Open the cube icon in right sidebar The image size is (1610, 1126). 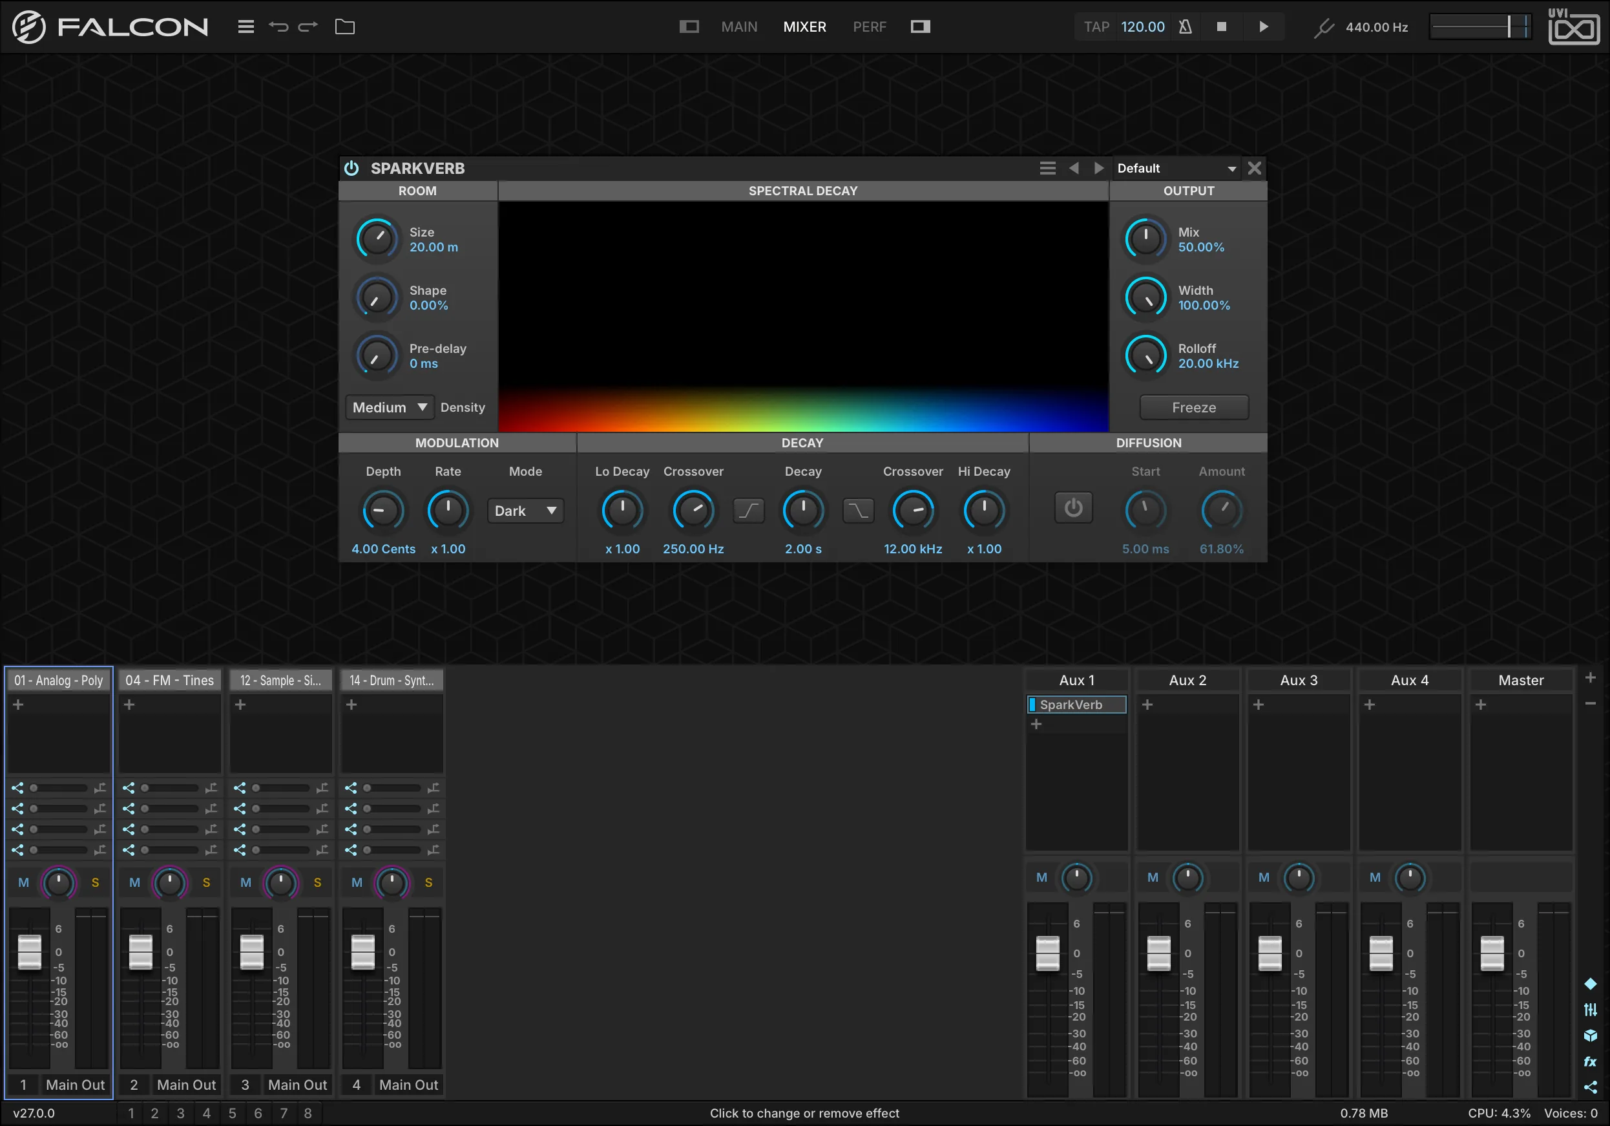coord(1590,1036)
